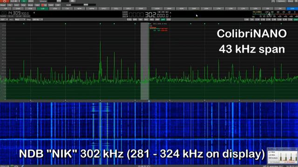Click the SAVE frequency button
The height and width of the screenshot is (167, 298).
pyautogui.click(x=125, y=14)
